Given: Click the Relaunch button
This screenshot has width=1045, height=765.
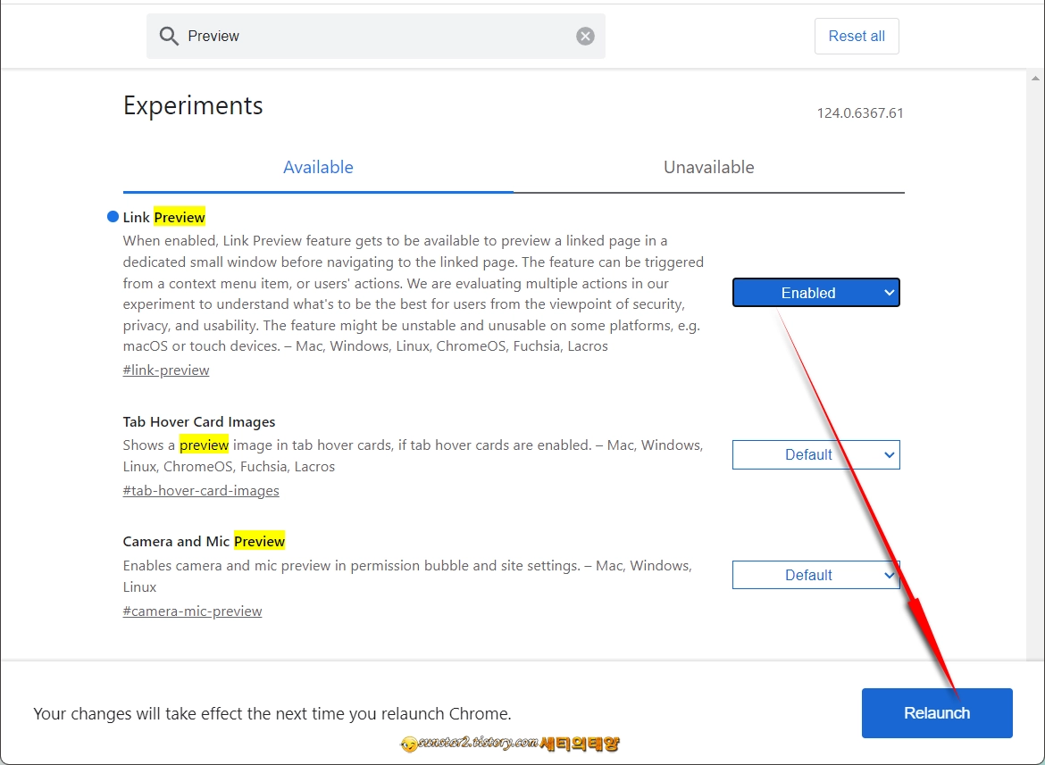Looking at the screenshot, I should click(937, 713).
